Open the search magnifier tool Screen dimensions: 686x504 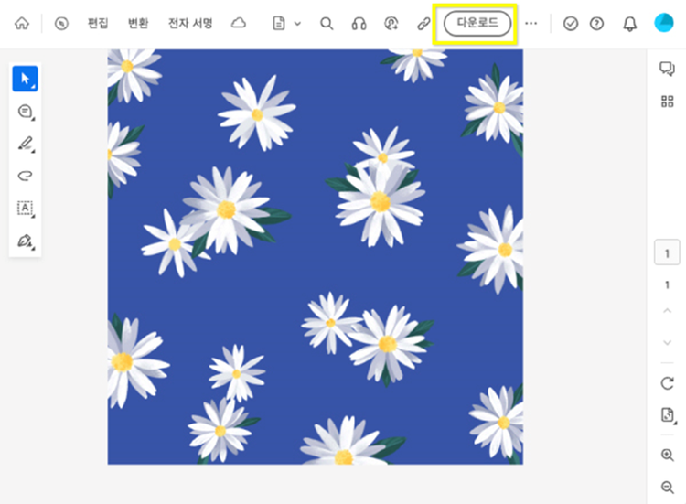327,23
